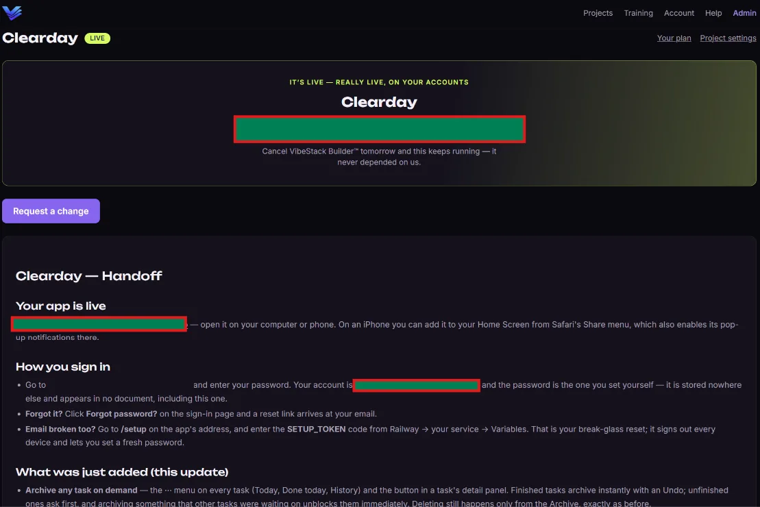Click the bold /setup path text
The width and height of the screenshot is (760, 507).
(134, 430)
